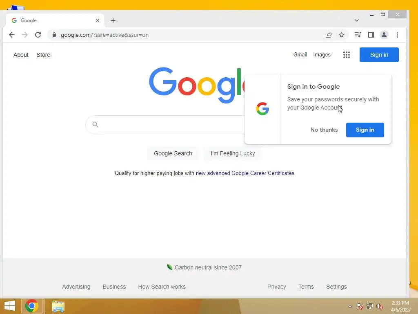Open the Chrome profile avatar menu
Image resolution: width=418 pixels, height=314 pixels.
[x=384, y=35]
